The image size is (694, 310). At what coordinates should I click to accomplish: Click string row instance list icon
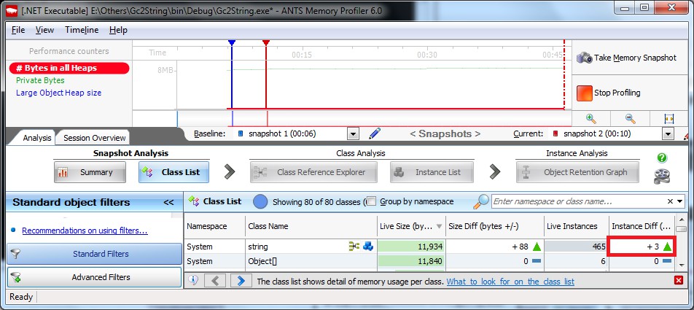click(368, 247)
